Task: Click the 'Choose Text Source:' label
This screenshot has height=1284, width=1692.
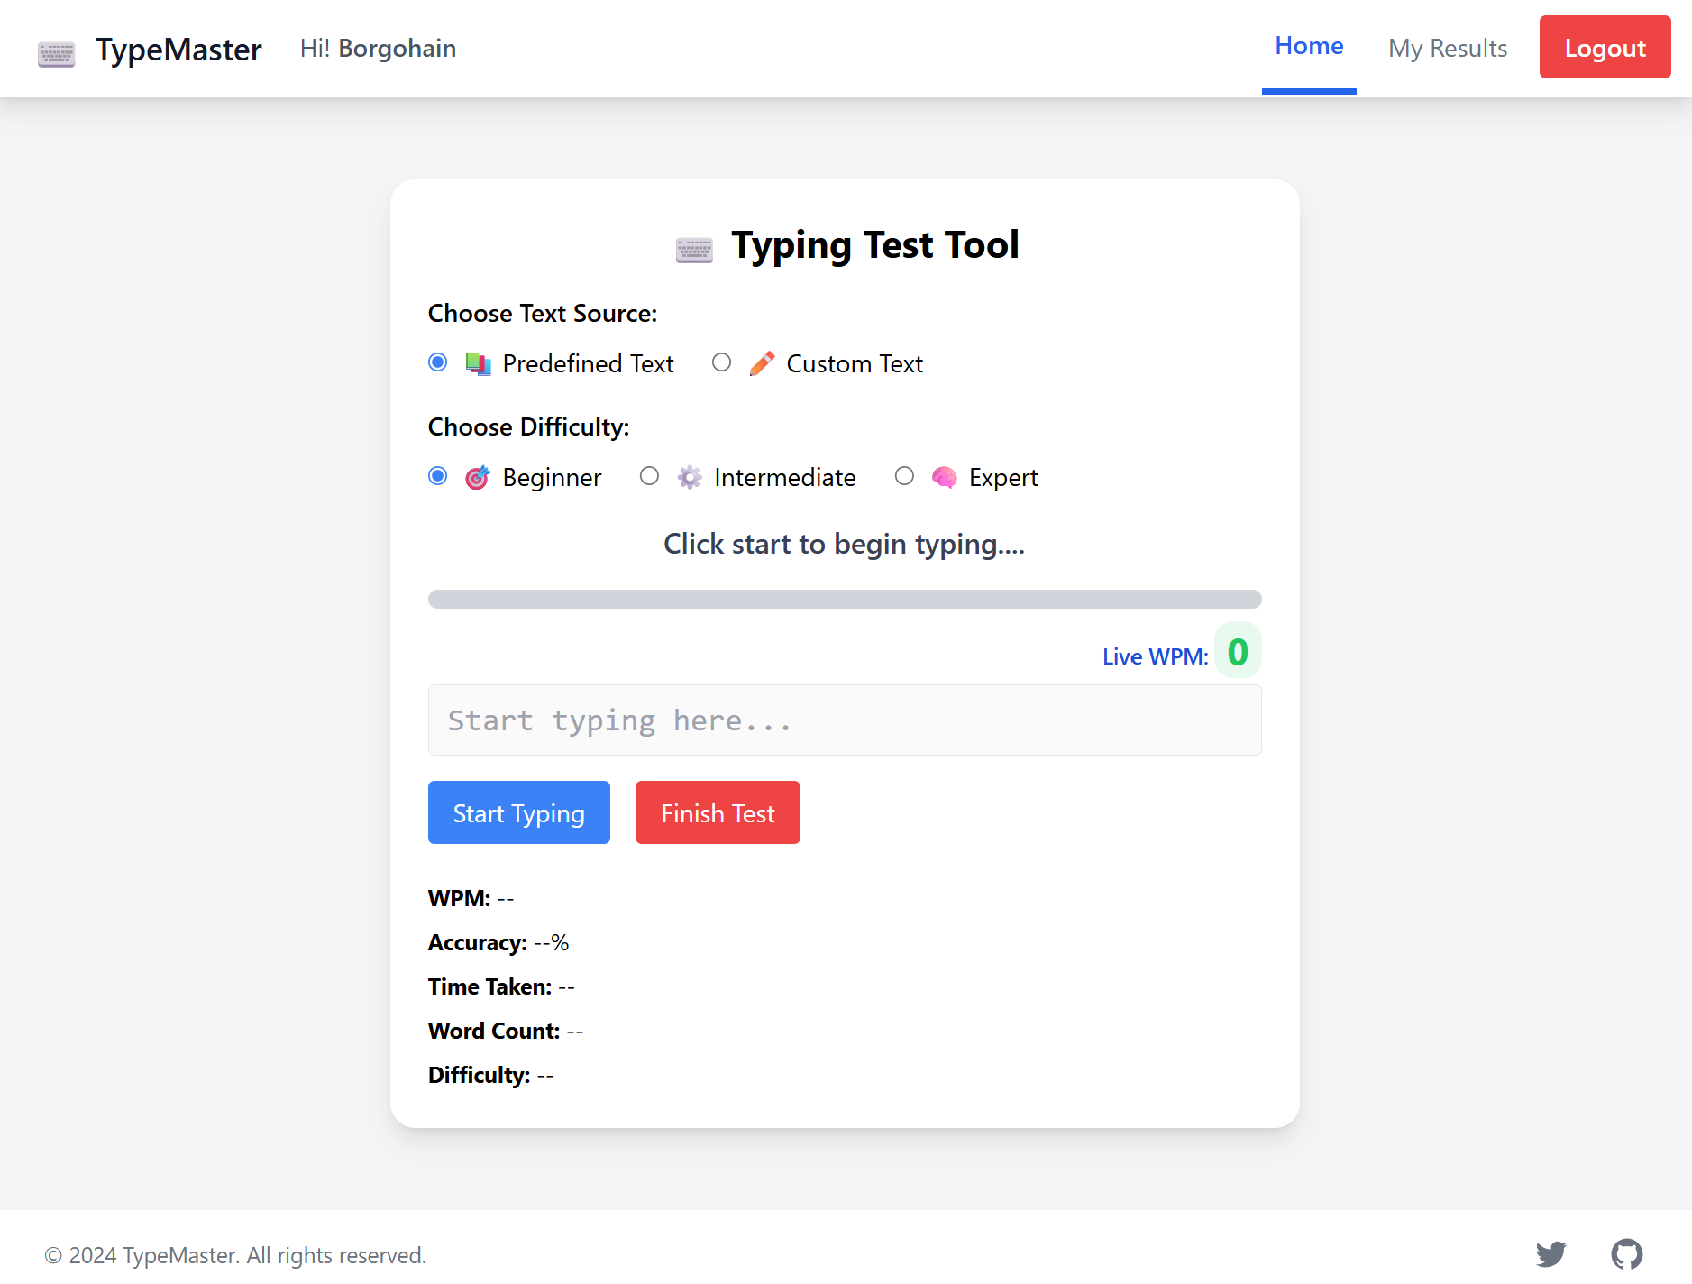Action: tap(543, 314)
